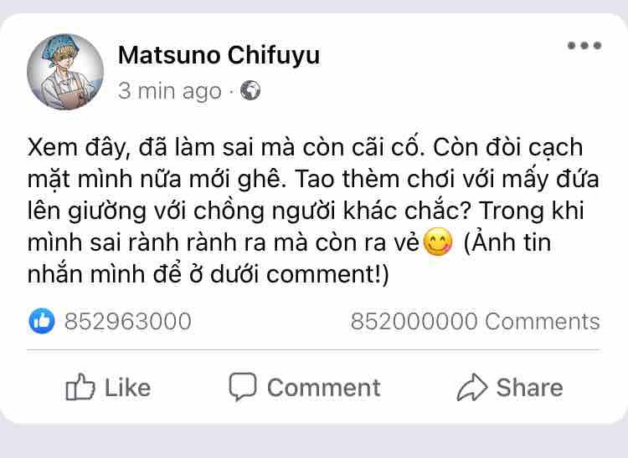
Task: Click the speech bubble Comment icon
Action: (x=242, y=387)
